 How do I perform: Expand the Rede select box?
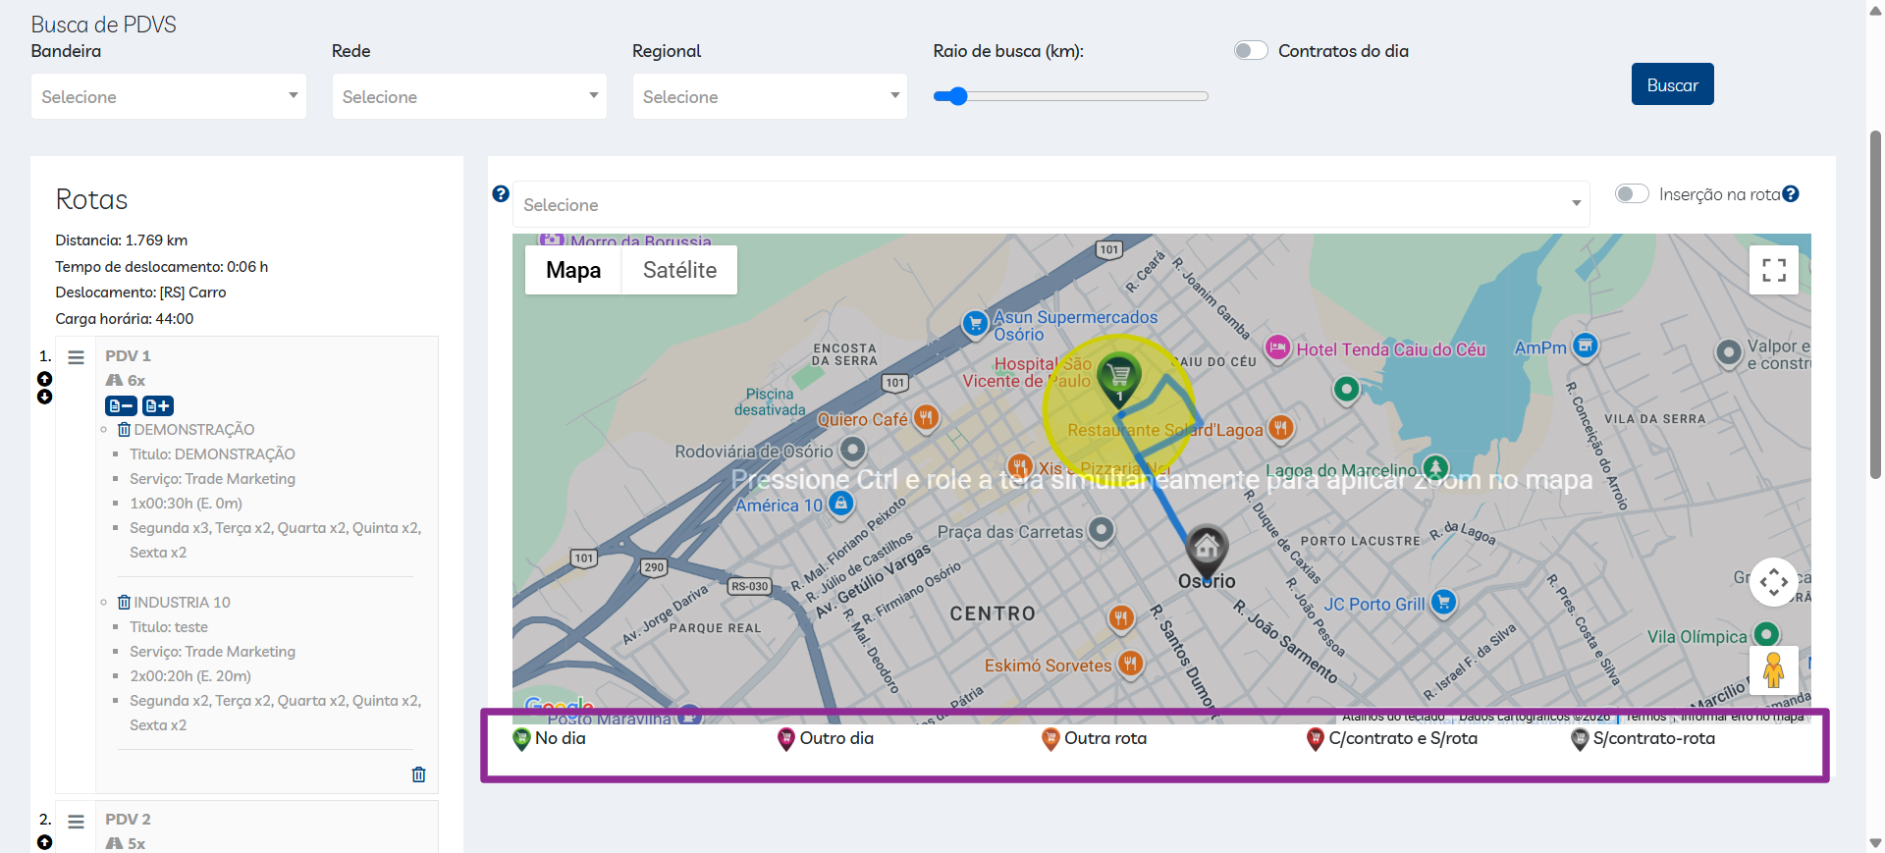469,97
